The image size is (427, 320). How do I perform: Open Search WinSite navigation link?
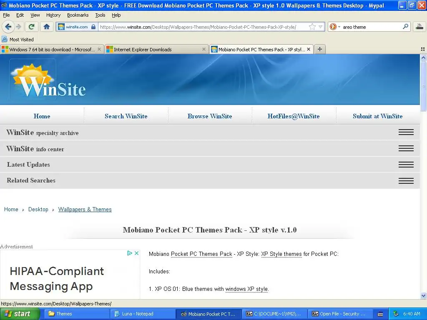(126, 116)
